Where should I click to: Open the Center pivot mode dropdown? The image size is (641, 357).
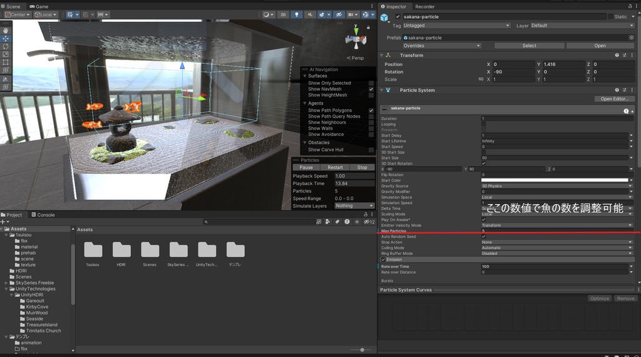[17, 14]
